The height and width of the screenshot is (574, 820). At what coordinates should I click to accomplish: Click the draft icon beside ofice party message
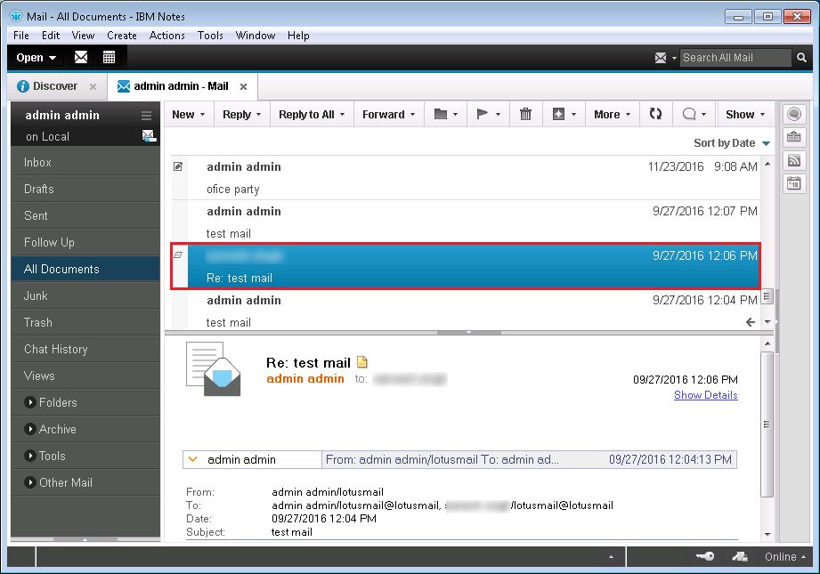tap(178, 166)
